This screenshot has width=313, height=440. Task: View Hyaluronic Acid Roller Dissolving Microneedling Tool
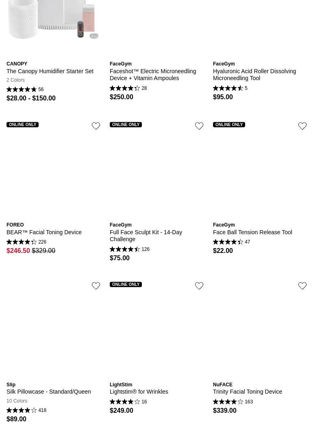pyautogui.click(x=254, y=74)
